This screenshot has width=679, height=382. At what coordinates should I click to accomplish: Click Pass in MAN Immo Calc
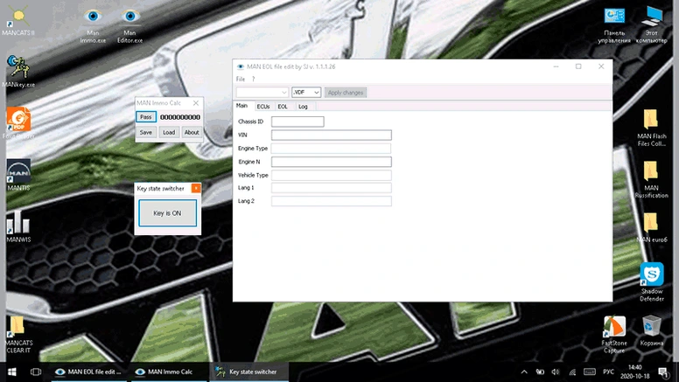tap(146, 117)
